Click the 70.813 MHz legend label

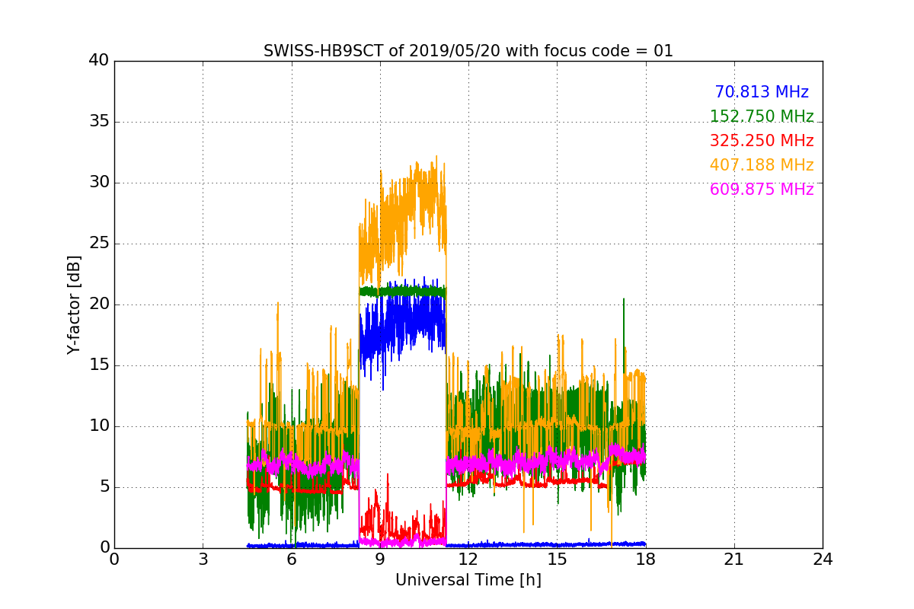762,92
